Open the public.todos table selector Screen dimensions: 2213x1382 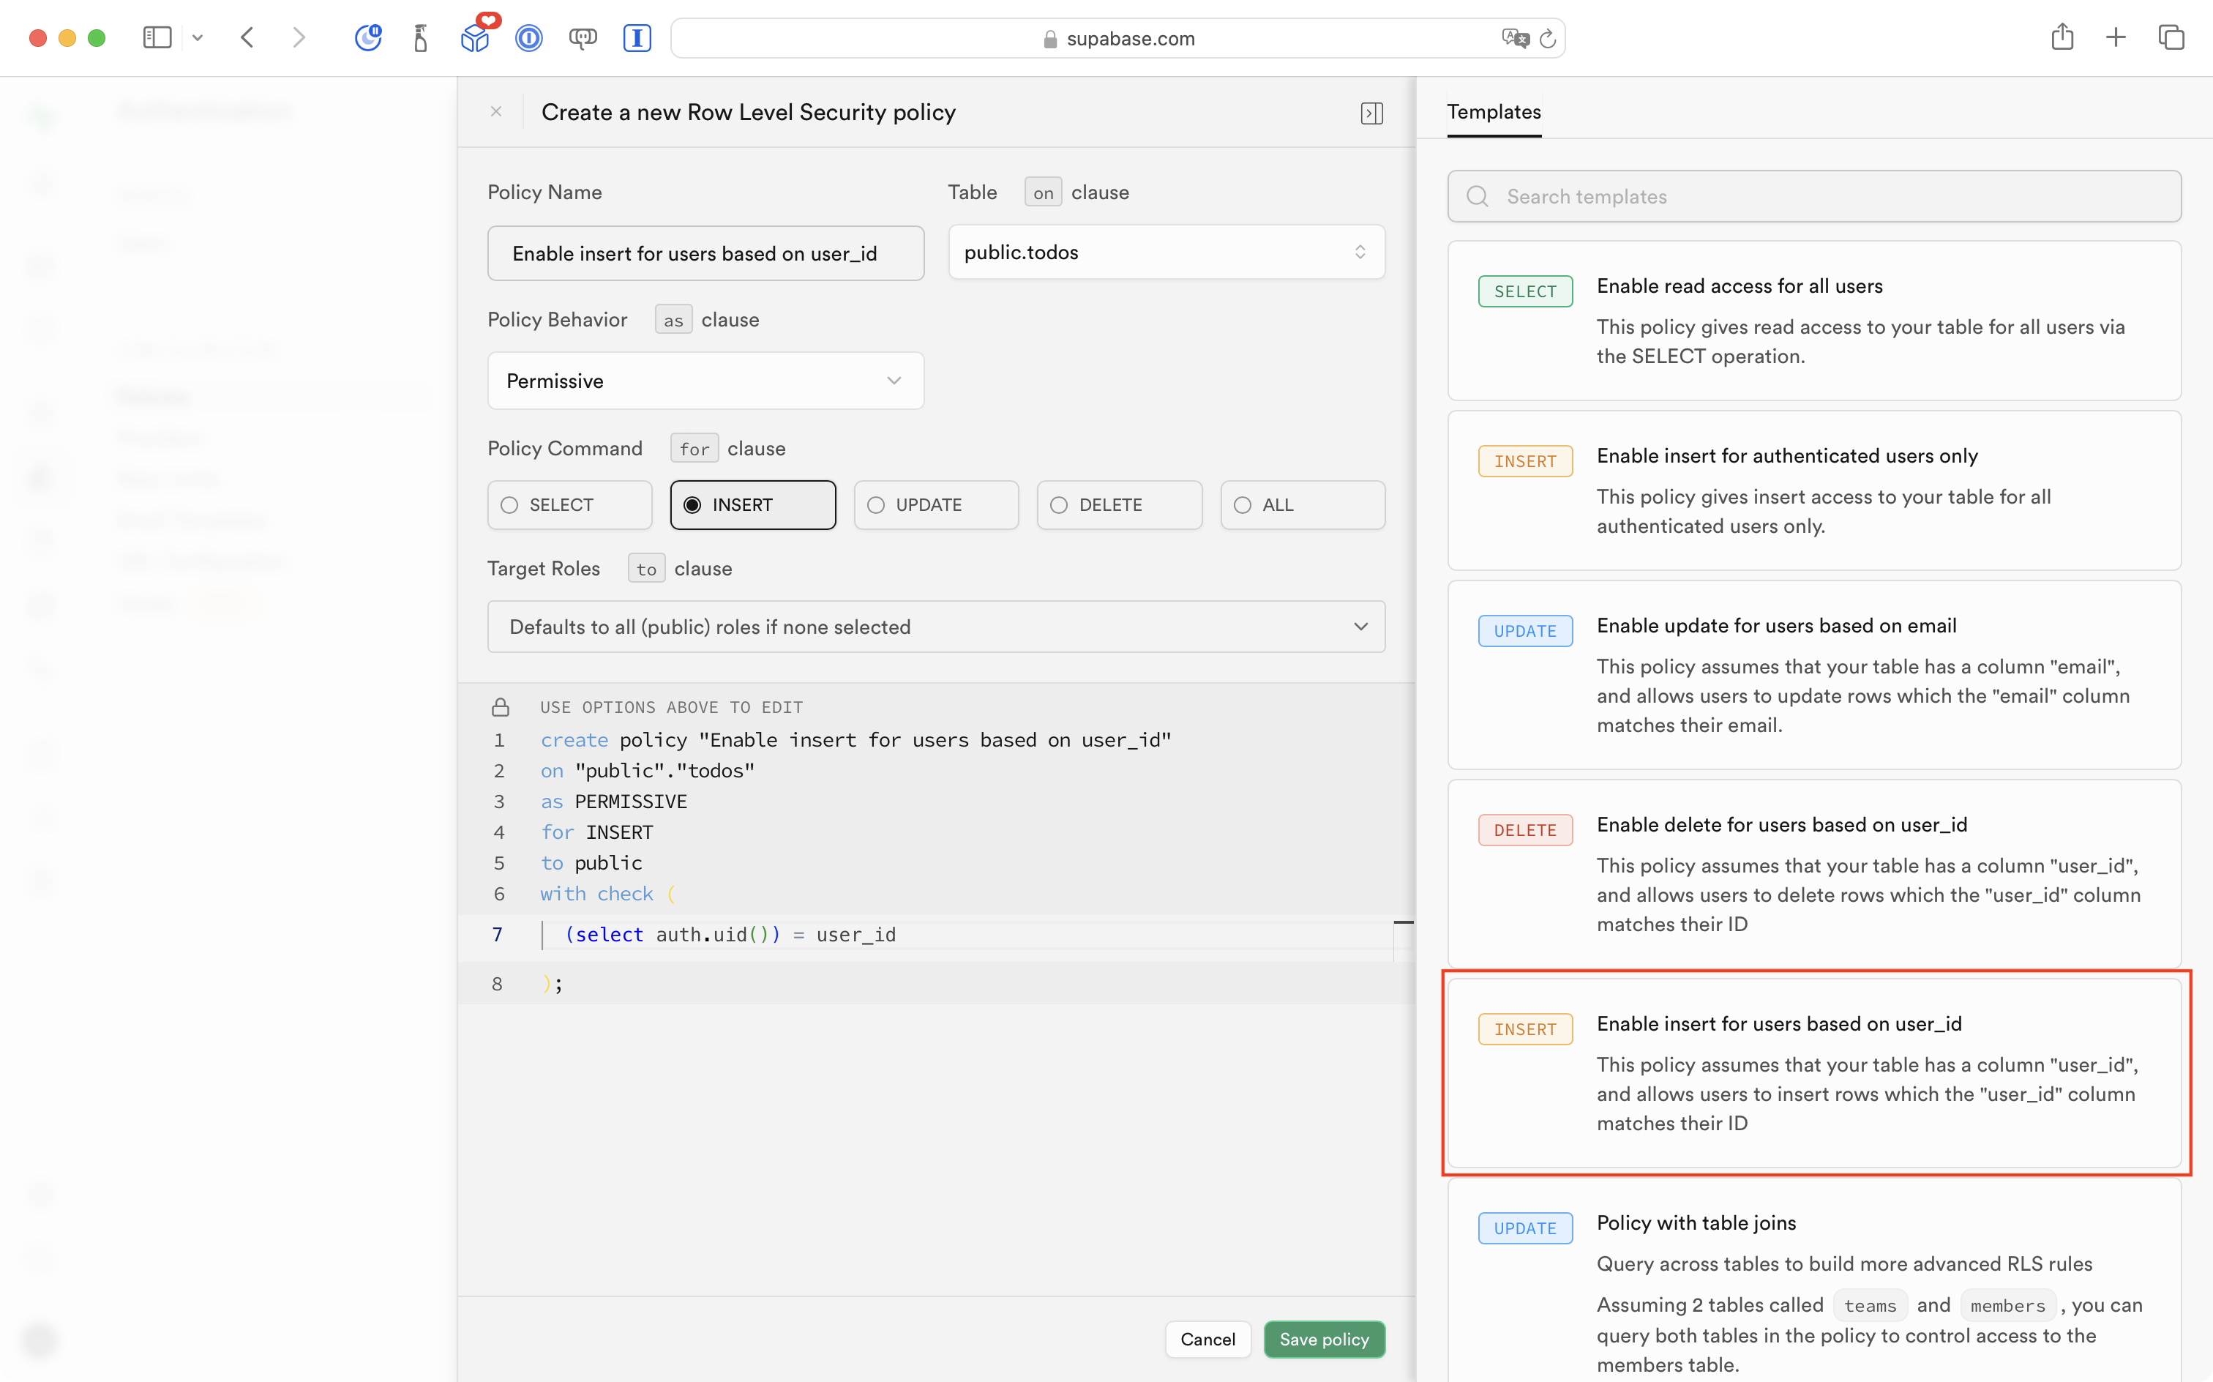pyautogui.click(x=1166, y=253)
